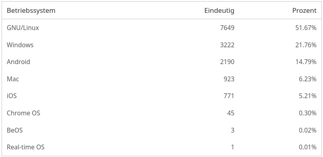Select the Mac row label
The height and width of the screenshot is (157, 323).
(x=13, y=79)
